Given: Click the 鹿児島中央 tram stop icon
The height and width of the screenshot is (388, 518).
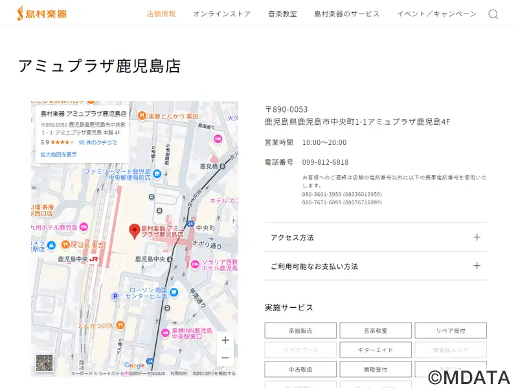Looking at the screenshot, I should point(170,259).
